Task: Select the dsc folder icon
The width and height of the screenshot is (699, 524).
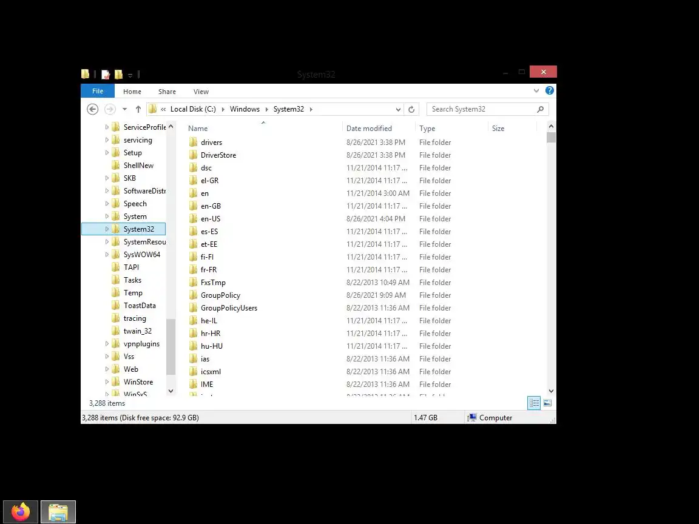Action: pos(193,167)
